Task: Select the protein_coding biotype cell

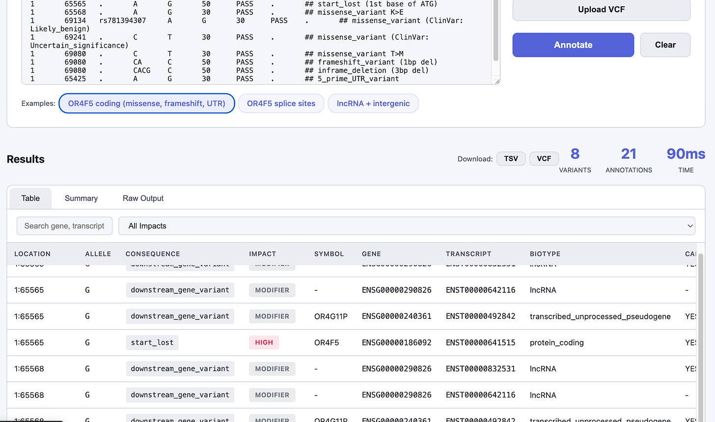Action: 557,342
